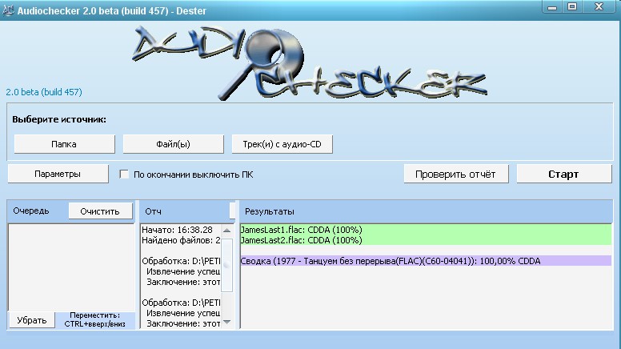Image resolution: width=621 pixels, height=349 pixels.
Task: Click the application icon in title bar
Action: pyautogui.click(x=9, y=6)
